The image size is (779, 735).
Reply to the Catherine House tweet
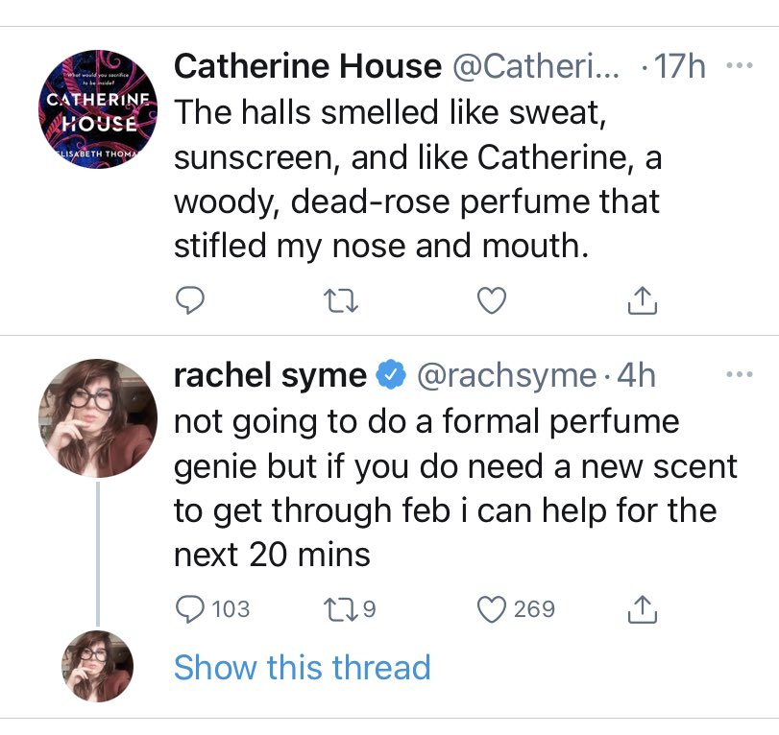point(189,302)
